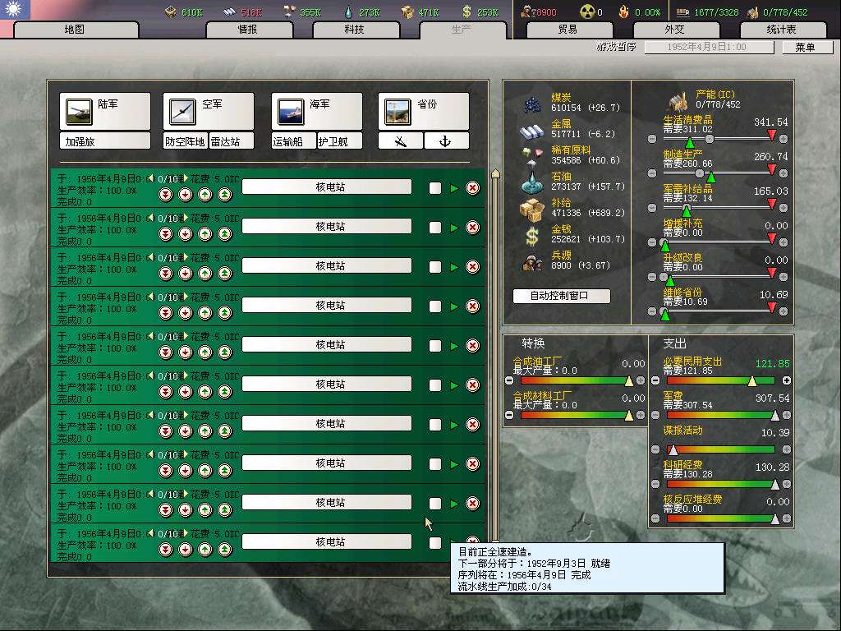Move top 核电站 order up one
This screenshot has height=631, width=841.
(x=205, y=194)
